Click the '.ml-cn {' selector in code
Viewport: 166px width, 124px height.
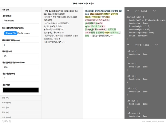click(132, 88)
